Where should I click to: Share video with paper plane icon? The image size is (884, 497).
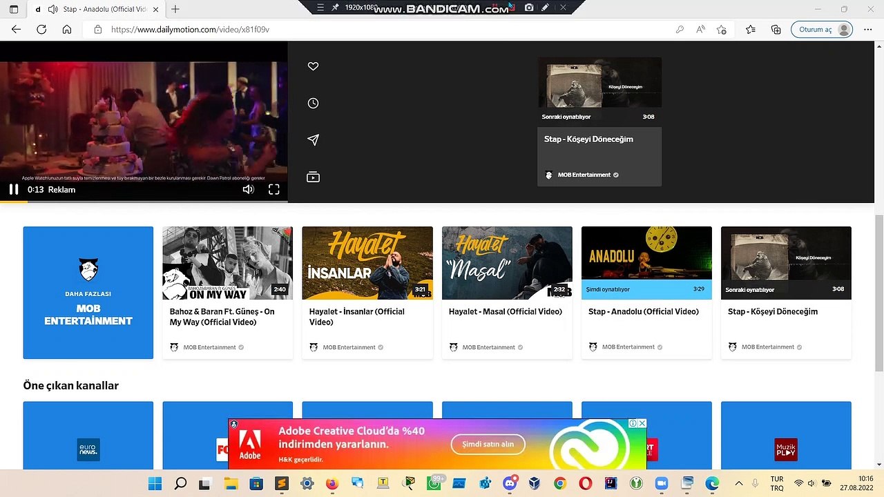(x=313, y=140)
